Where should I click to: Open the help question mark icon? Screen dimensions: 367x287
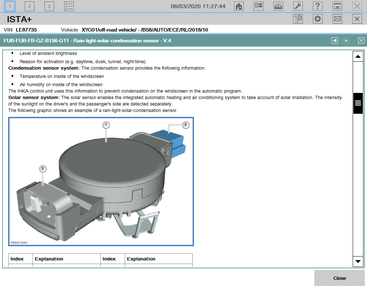coord(317,6)
